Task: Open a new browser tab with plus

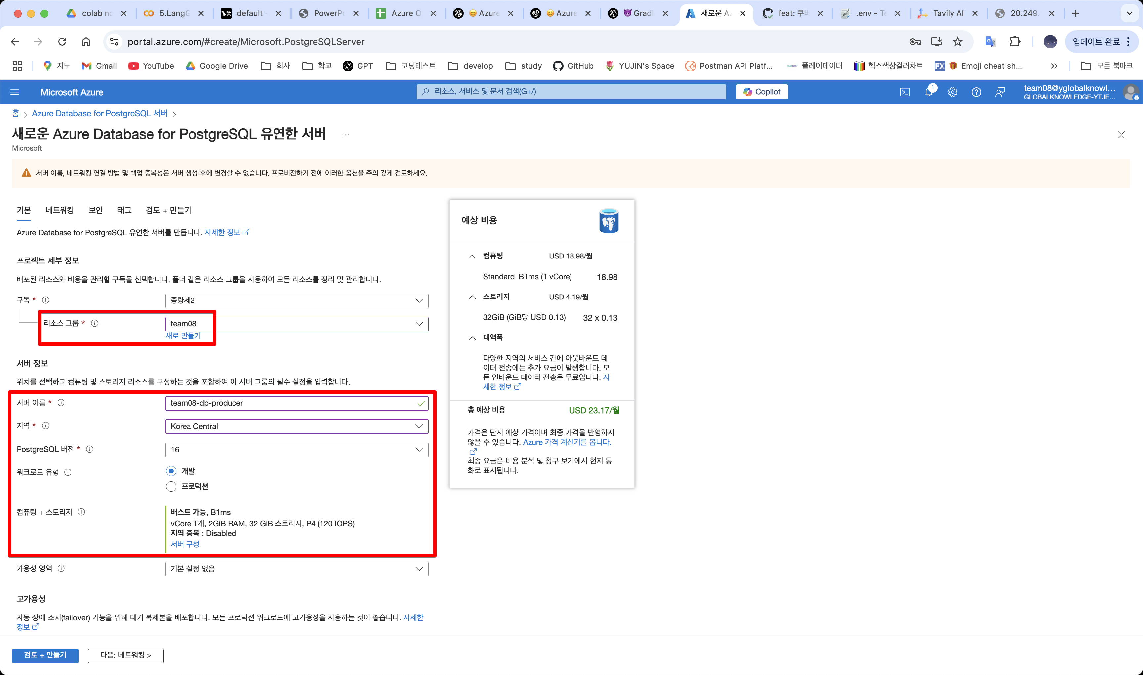Action: (1075, 13)
